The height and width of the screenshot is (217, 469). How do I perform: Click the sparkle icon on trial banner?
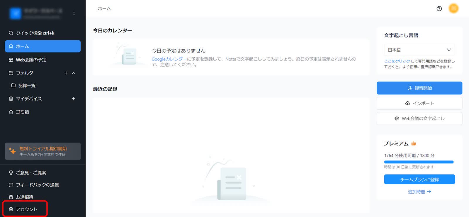coord(12,151)
